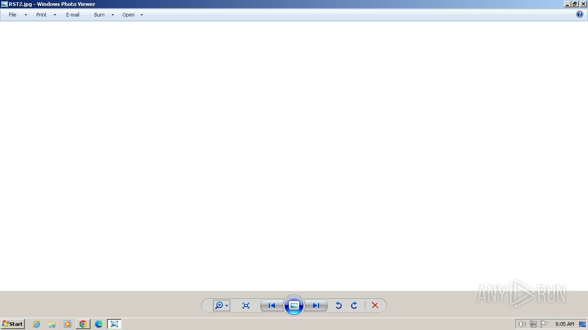Viewport: 588px width, 330px height.
Task: Click the Photo Viewer title bar icon
Action: point(4,4)
